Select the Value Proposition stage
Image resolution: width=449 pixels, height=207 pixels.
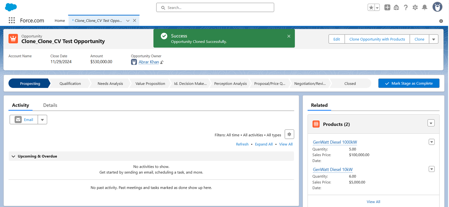[150, 83]
